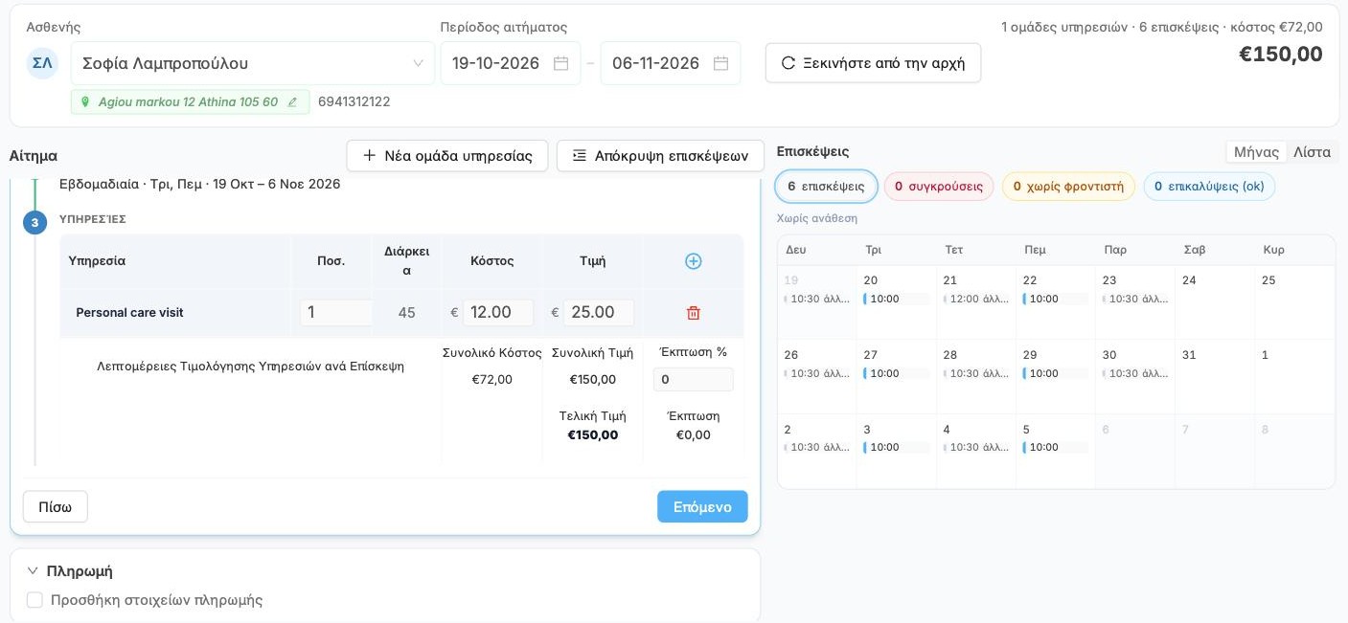
Task: Click Νέα ομάδα υπηρεσίας button
Action: (x=447, y=156)
